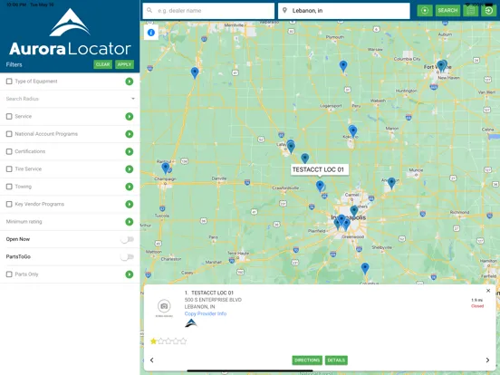Expand Certifications options arrow
The height and width of the screenshot is (375, 500).
[x=130, y=151]
